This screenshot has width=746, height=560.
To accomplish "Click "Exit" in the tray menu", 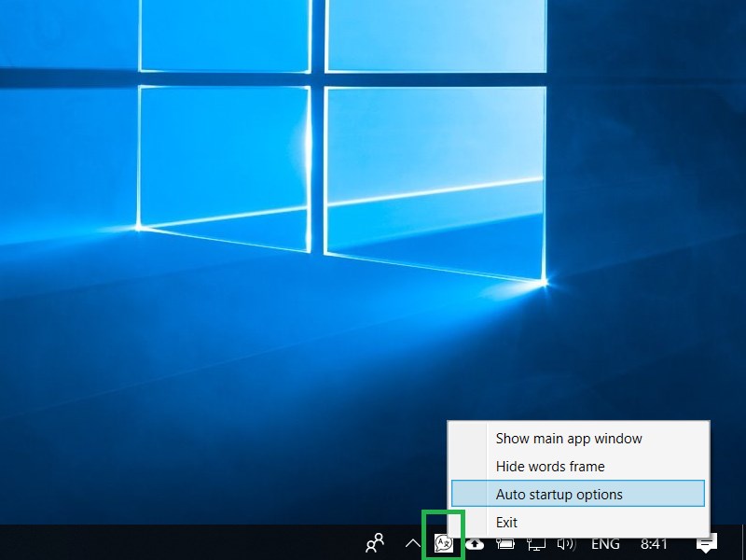I will tap(578, 522).
